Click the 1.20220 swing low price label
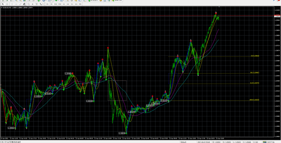 pos(89,101)
